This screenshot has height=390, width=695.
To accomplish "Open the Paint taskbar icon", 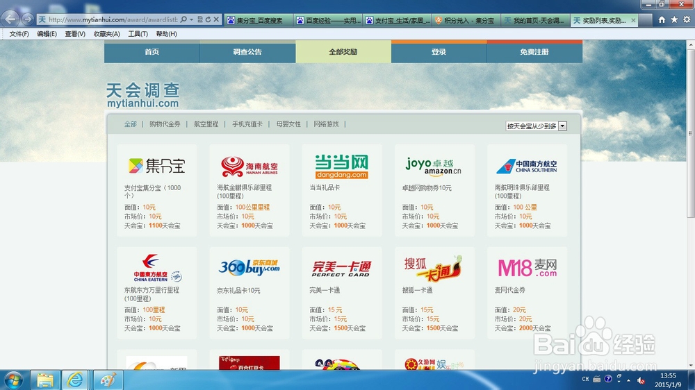I will (x=108, y=380).
